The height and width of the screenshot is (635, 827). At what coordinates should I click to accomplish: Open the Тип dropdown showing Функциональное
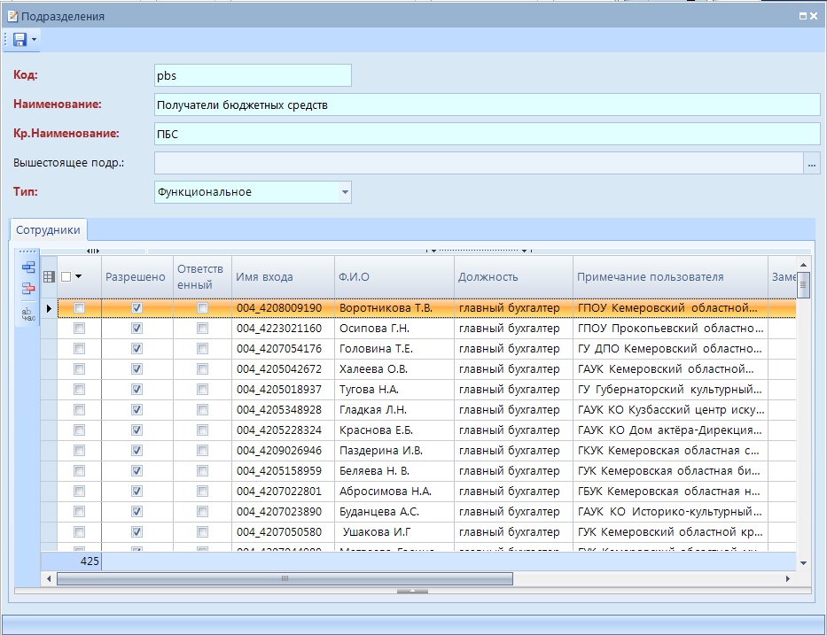coord(344,192)
